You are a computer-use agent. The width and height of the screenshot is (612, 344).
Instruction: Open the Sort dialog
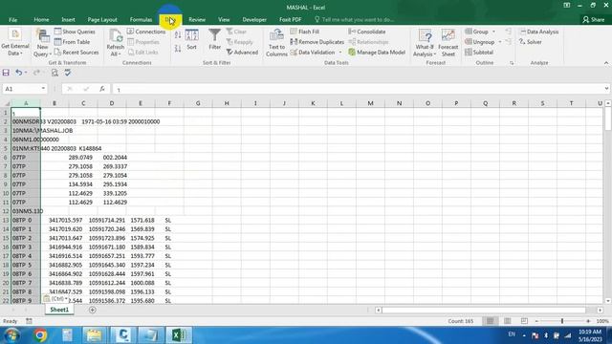tap(191, 40)
